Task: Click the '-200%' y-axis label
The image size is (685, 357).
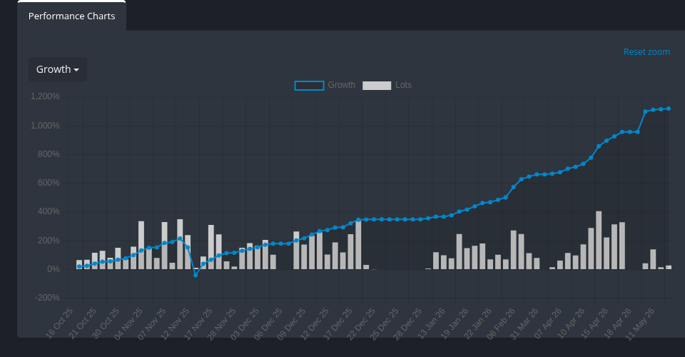Action: pos(47,298)
